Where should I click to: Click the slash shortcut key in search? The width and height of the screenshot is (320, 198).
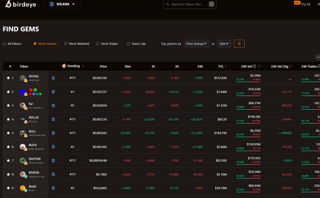[211, 4]
